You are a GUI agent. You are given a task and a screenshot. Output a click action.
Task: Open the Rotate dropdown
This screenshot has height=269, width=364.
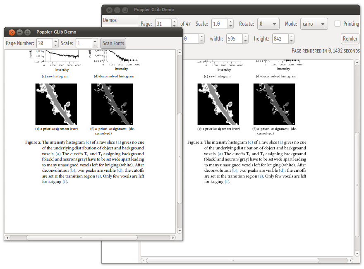[268, 24]
